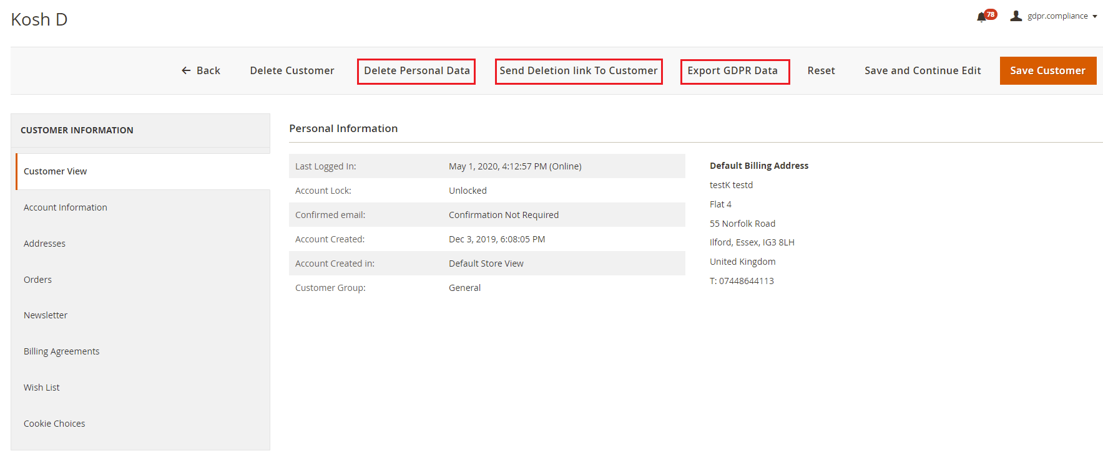The width and height of the screenshot is (1103, 461).
Task: Open the Cookie Choices tab
Action: tap(54, 424)
